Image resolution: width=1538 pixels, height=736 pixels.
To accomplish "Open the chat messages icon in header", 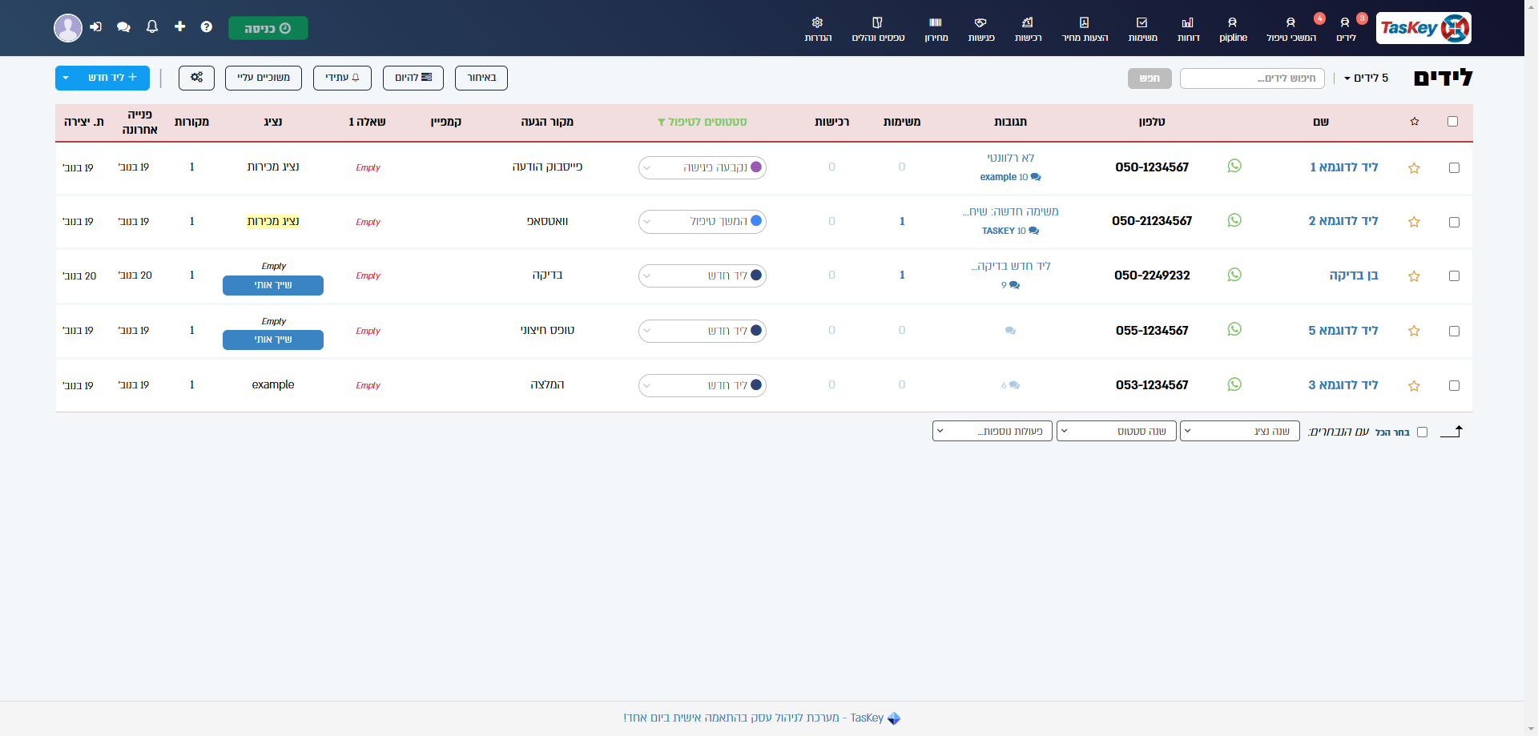I will pyautogui.click(x=123, y=27).
